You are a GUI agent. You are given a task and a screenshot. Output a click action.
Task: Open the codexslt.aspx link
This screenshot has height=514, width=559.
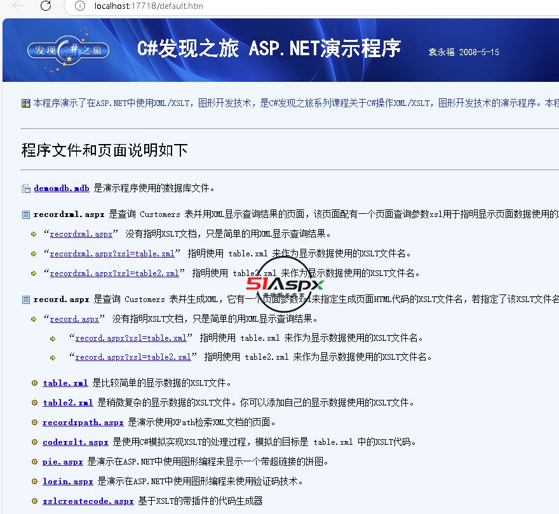tap(75, 442)
